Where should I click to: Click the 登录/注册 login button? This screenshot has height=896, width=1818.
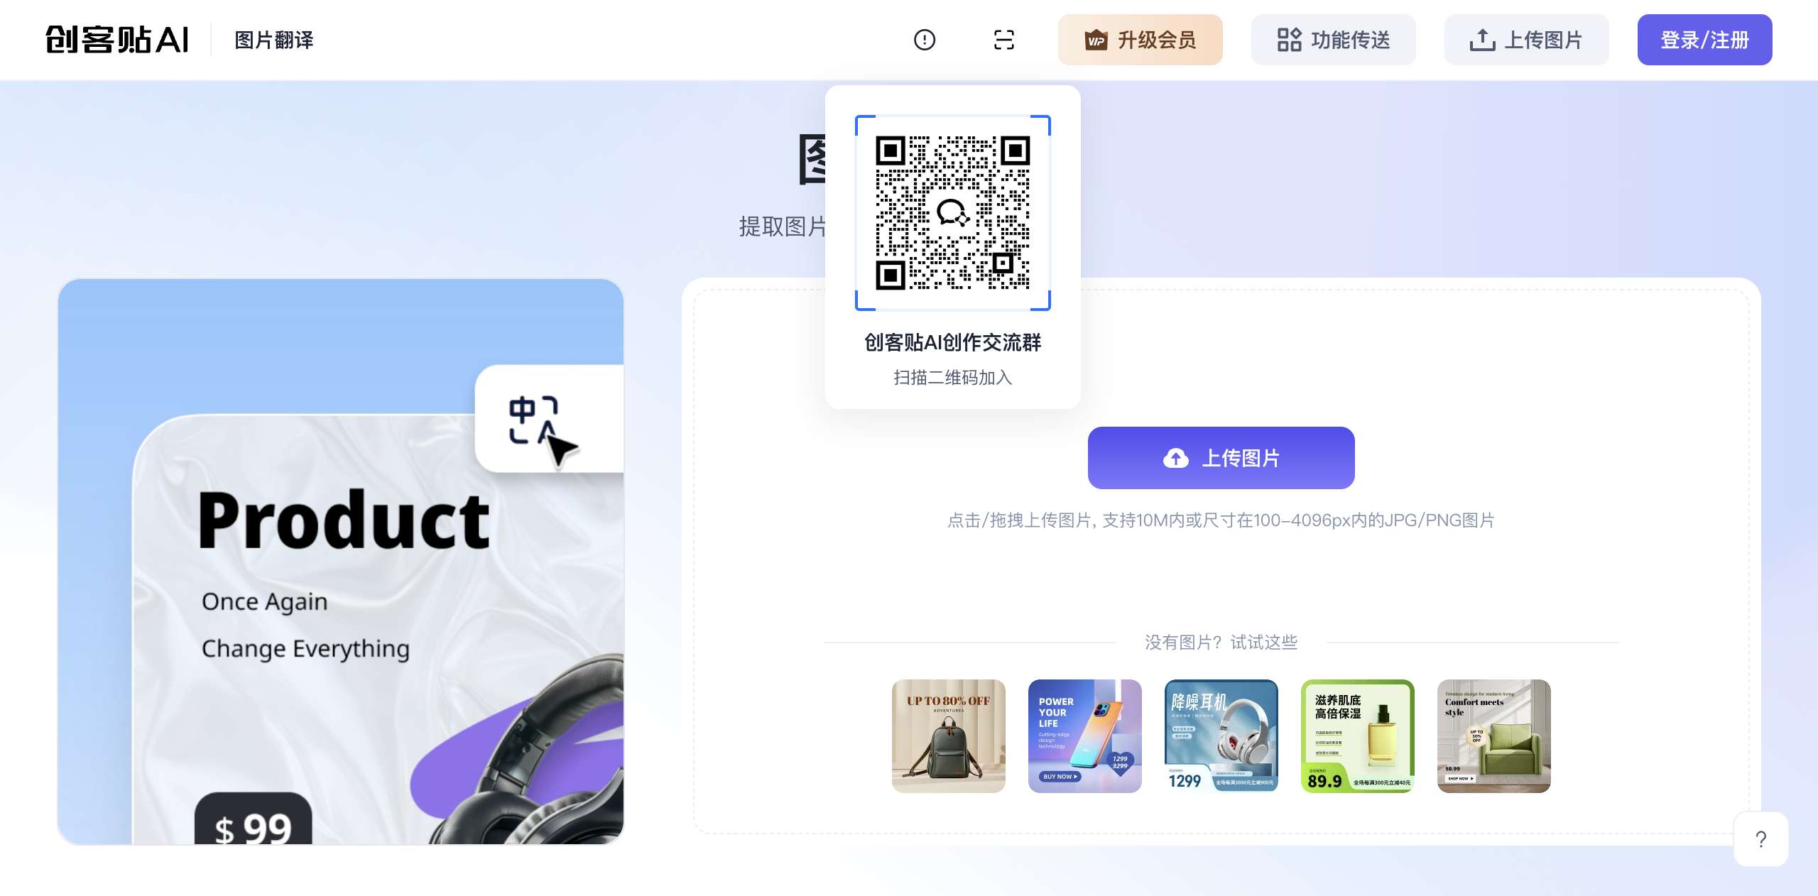1704,40
